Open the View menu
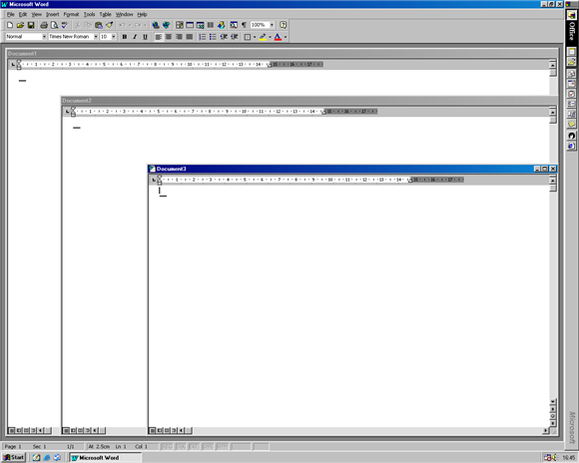579x463 pixels. (x=36, y=14)
